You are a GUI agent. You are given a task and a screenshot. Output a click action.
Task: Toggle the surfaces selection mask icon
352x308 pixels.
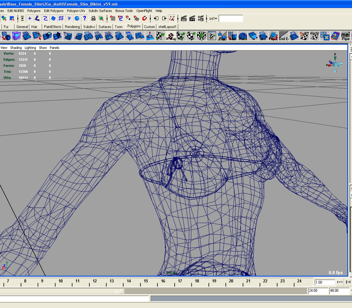point(53,19)
